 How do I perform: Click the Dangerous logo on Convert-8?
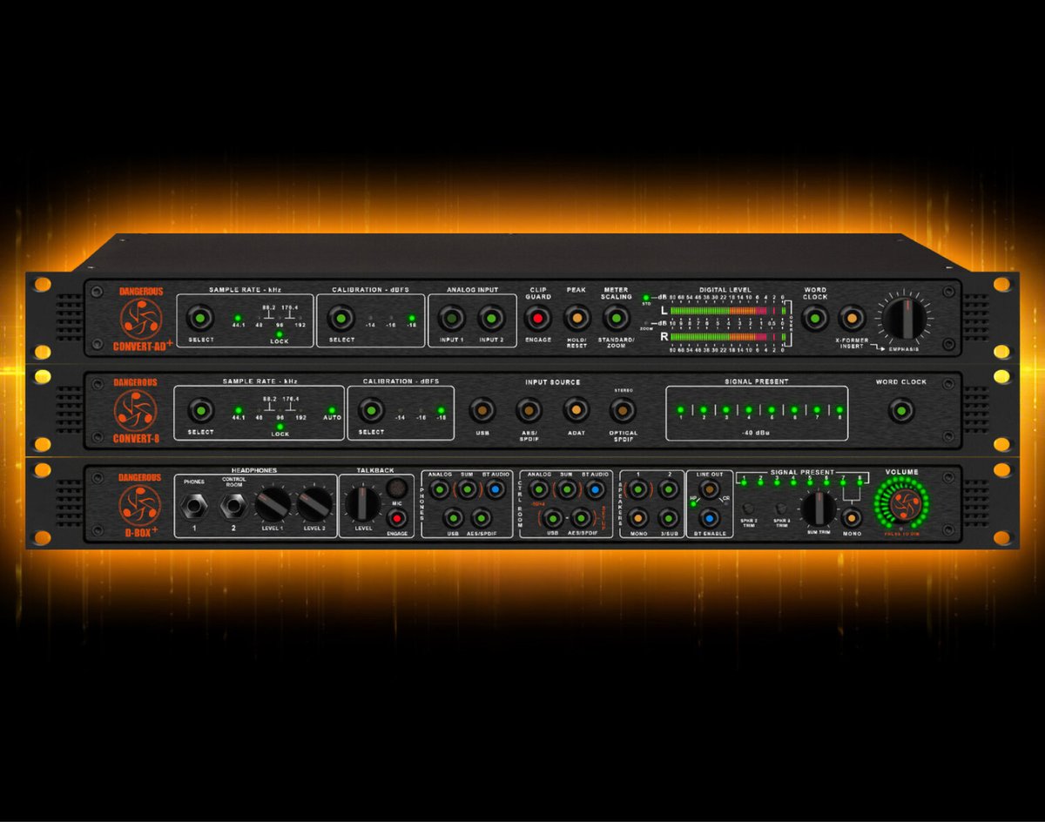coord(137,409)
